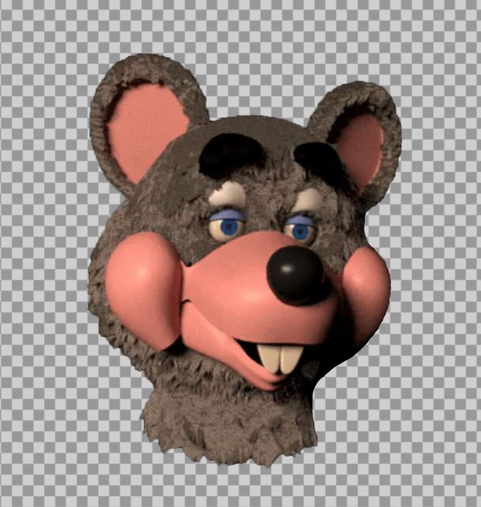Screen dimensions: 481x507
Task: Click the character's buck teeth
Action: tap(279, 358)
